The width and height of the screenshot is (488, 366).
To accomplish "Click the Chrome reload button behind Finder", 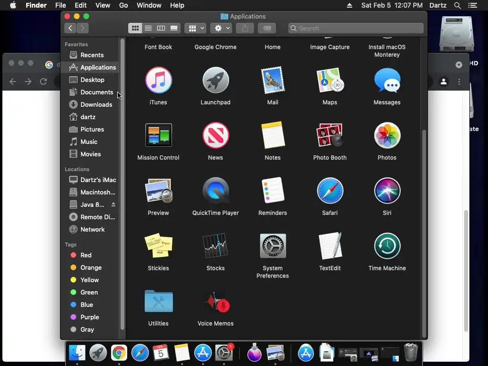I will 43,81.
